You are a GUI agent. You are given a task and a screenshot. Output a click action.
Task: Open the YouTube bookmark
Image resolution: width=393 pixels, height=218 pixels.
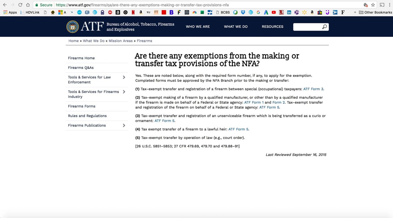(x=274, y=12)
